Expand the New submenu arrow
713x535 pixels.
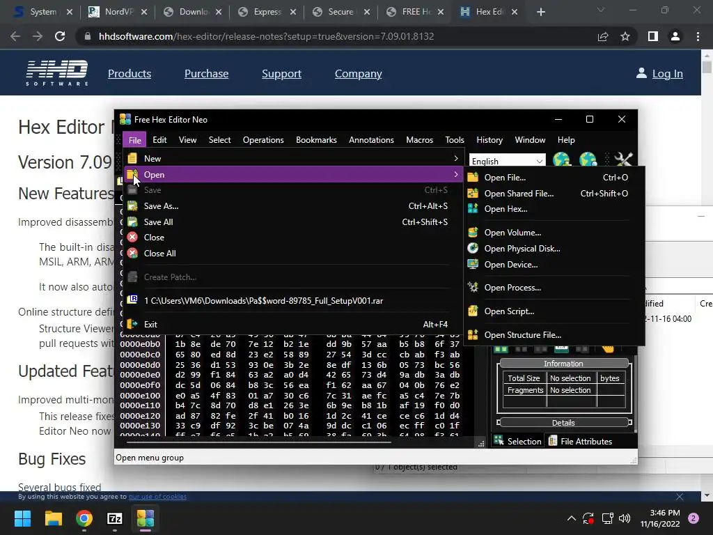point(455,158)
